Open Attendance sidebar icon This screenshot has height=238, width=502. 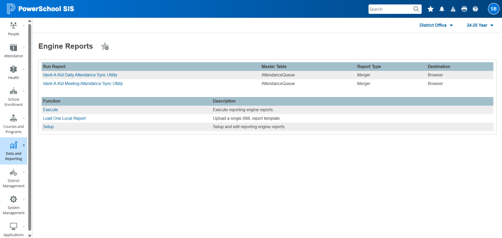(13, 48)
